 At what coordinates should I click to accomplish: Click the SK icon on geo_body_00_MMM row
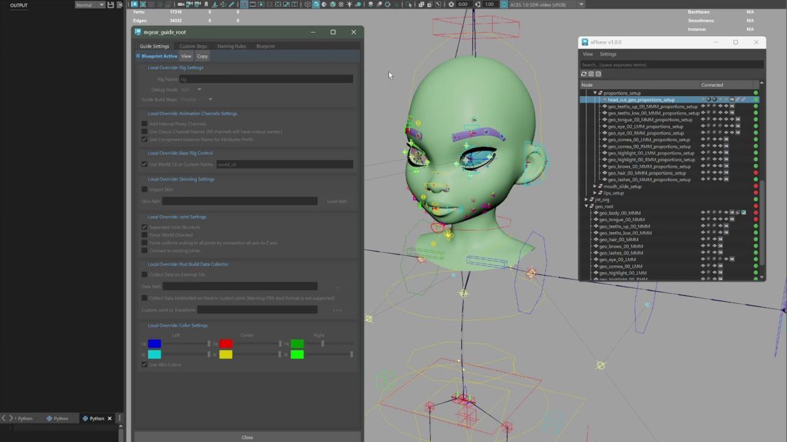pos(732,213)
